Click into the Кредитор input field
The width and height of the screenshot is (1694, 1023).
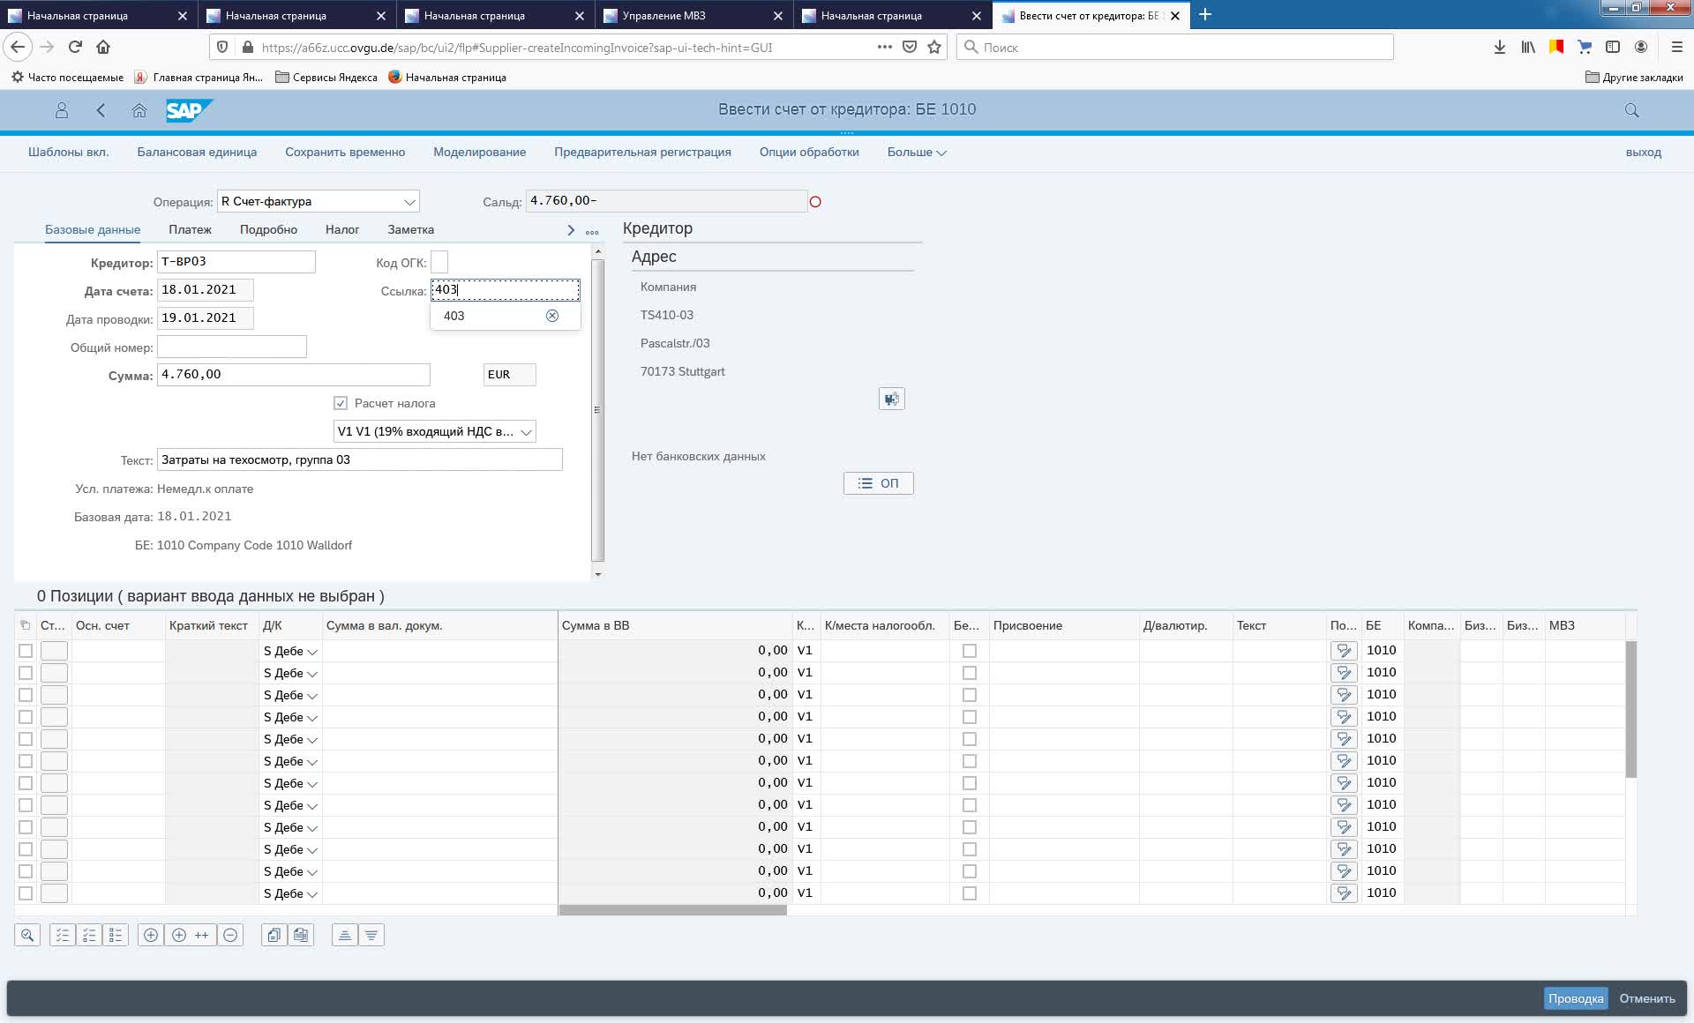tap(236, 262)
